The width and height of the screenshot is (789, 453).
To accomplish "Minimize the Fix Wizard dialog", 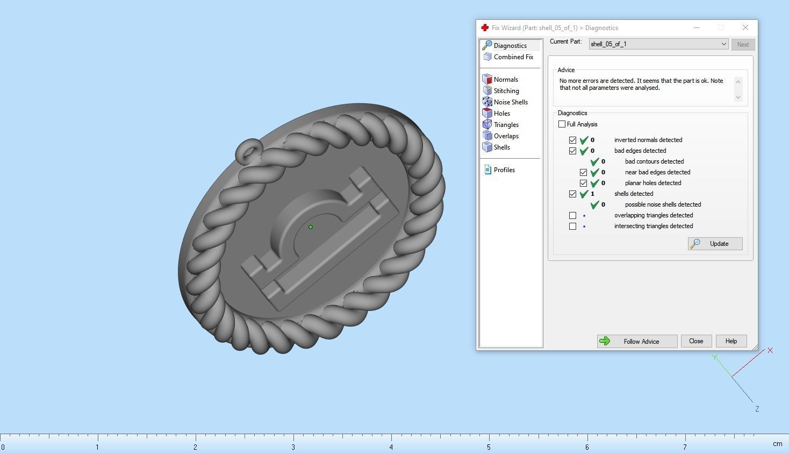I will click(x=697, y=27).
